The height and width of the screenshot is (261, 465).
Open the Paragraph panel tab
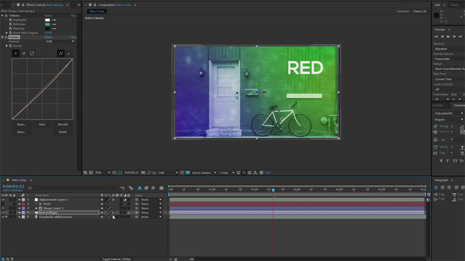[x=441, y=180]
